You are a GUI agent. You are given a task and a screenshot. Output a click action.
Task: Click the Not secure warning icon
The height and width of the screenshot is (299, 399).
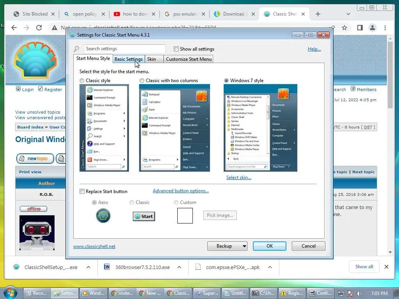tap(55, 28)
